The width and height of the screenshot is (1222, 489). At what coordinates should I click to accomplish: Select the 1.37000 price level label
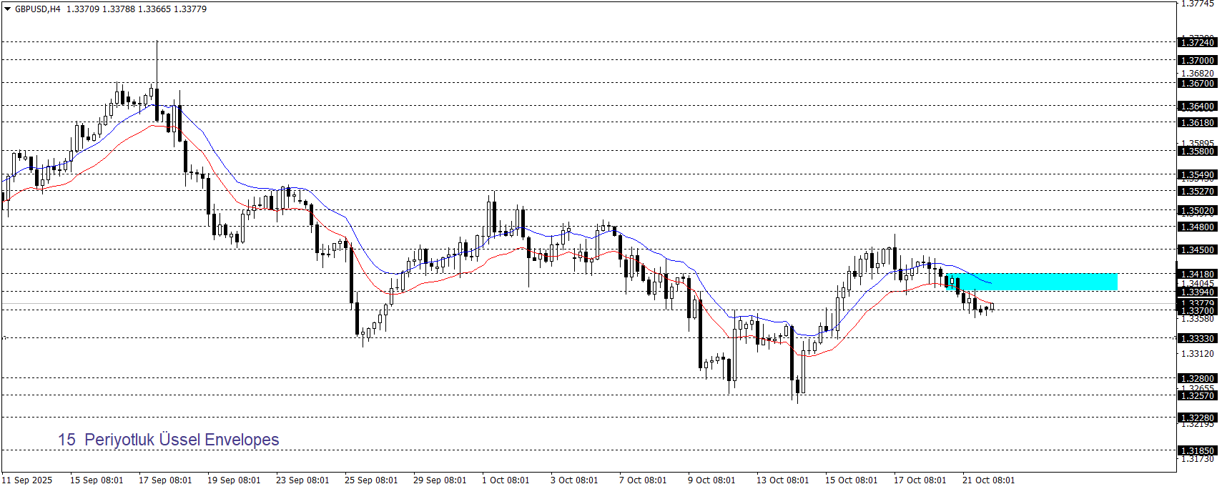click(x=1197, y=61)
